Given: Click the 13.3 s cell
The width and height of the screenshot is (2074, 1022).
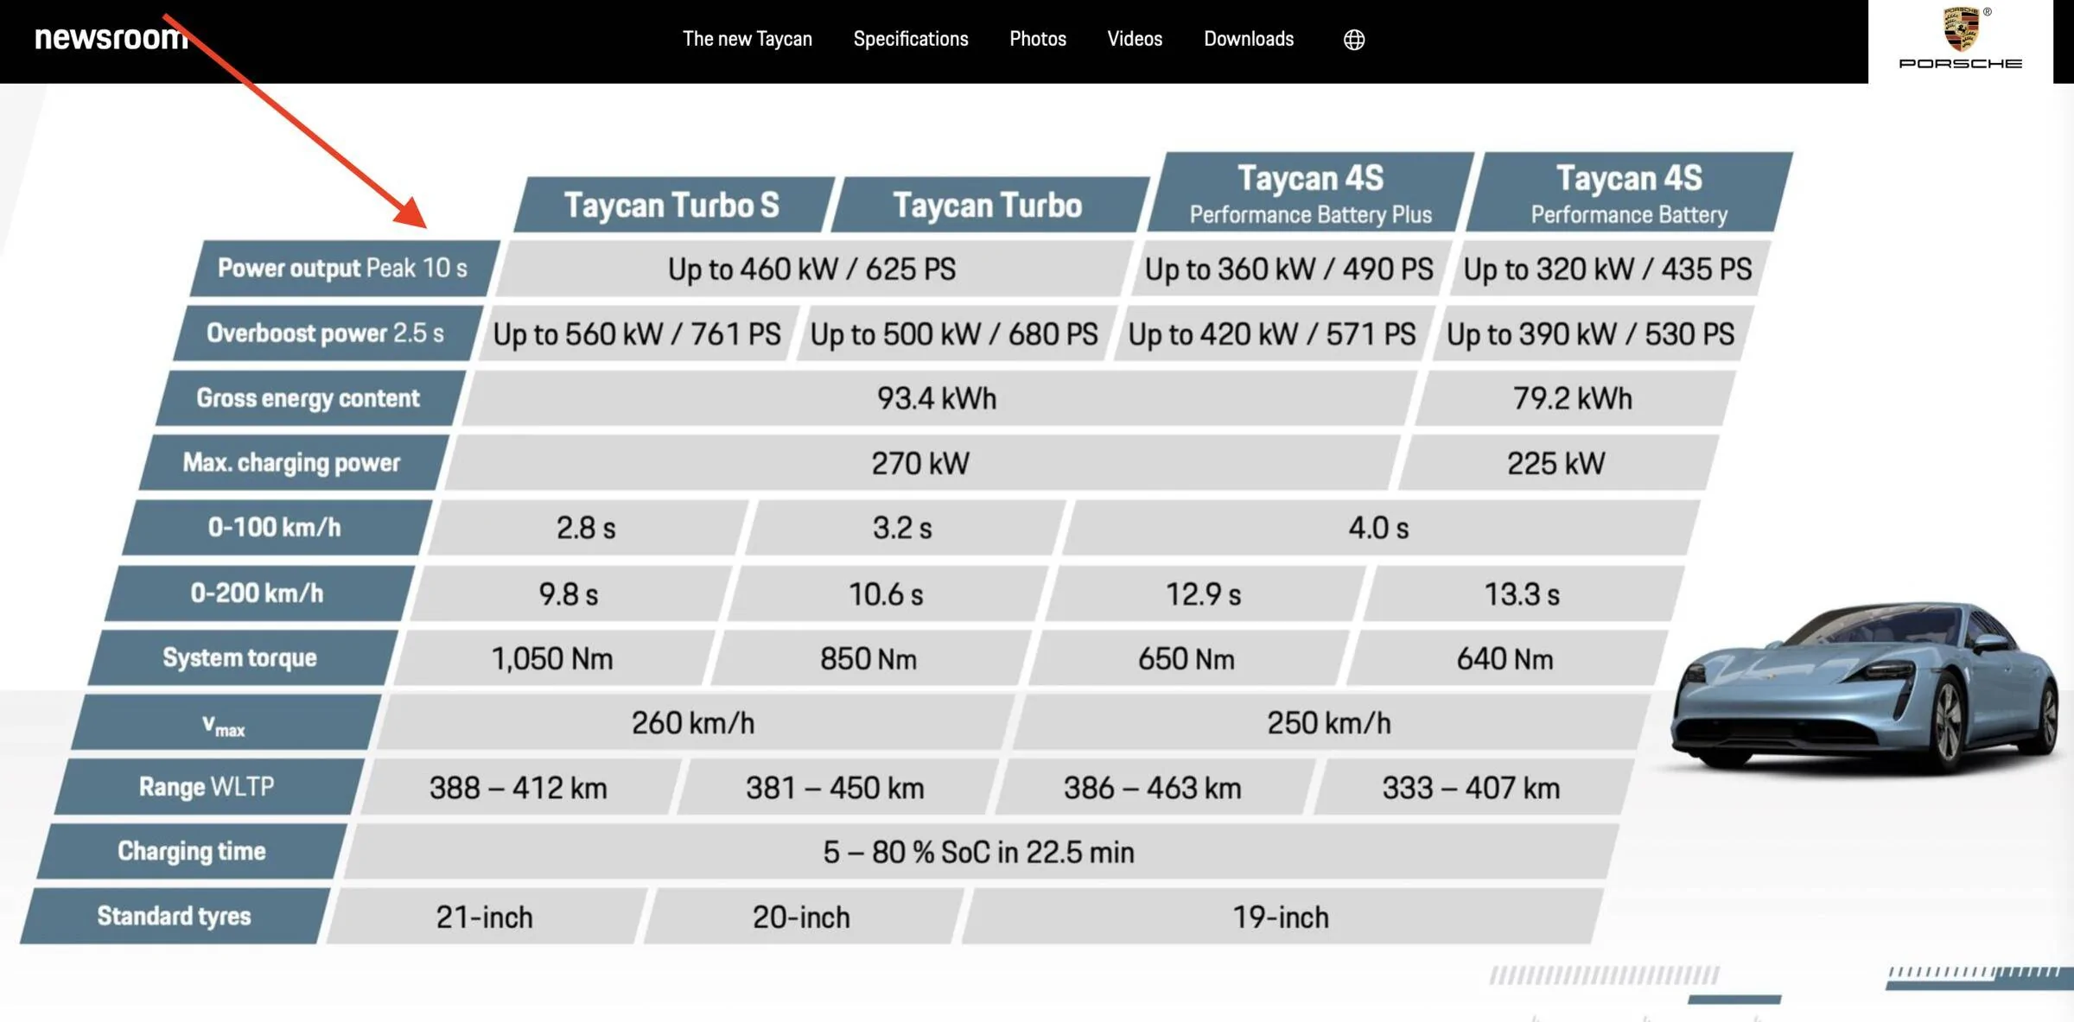Looking at the screenshot, I should click(x=1523, y=594).
